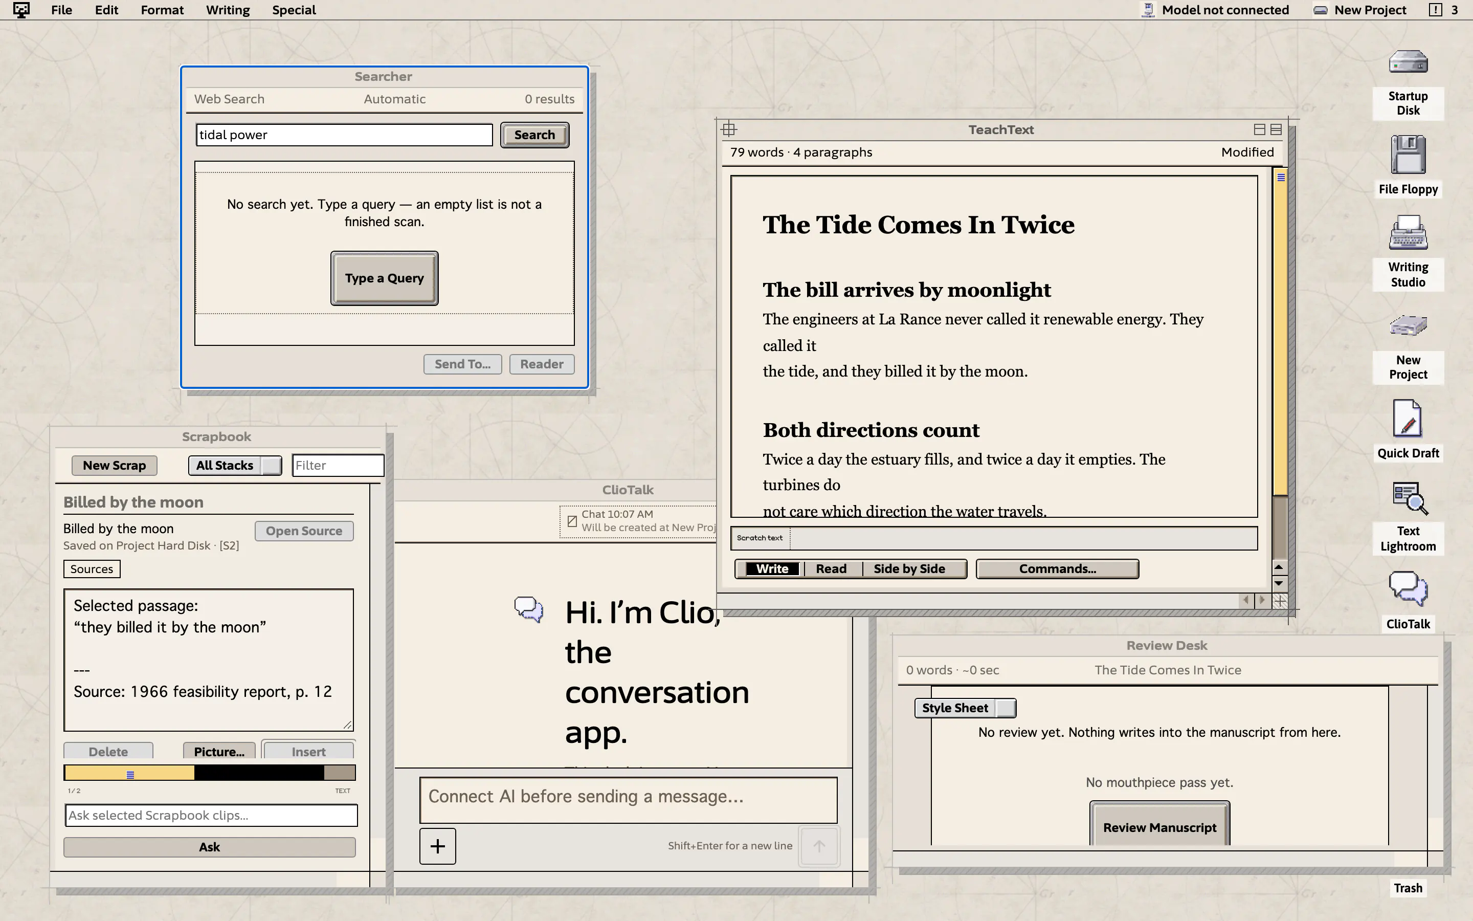Open the ClioTalk desktop icon
This screenshot has height=921, width=1473.
[1408, 588]
